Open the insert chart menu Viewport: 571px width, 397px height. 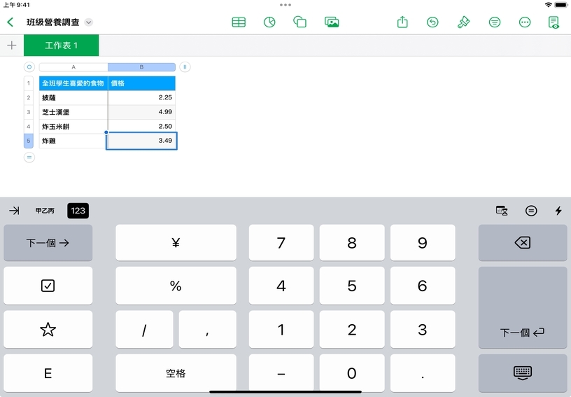point(269,22)
